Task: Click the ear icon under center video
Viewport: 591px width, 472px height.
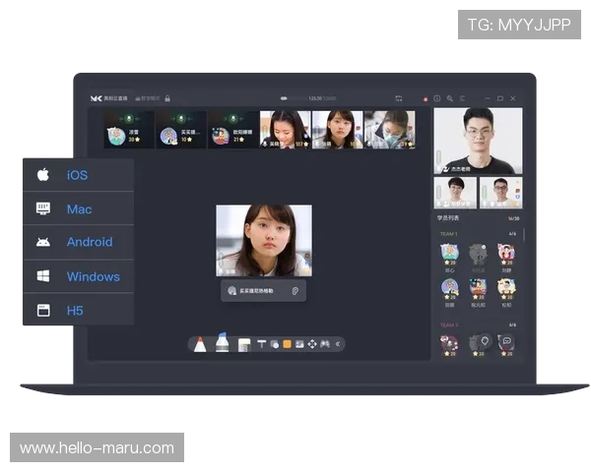Action: click(x=295, y=291)
